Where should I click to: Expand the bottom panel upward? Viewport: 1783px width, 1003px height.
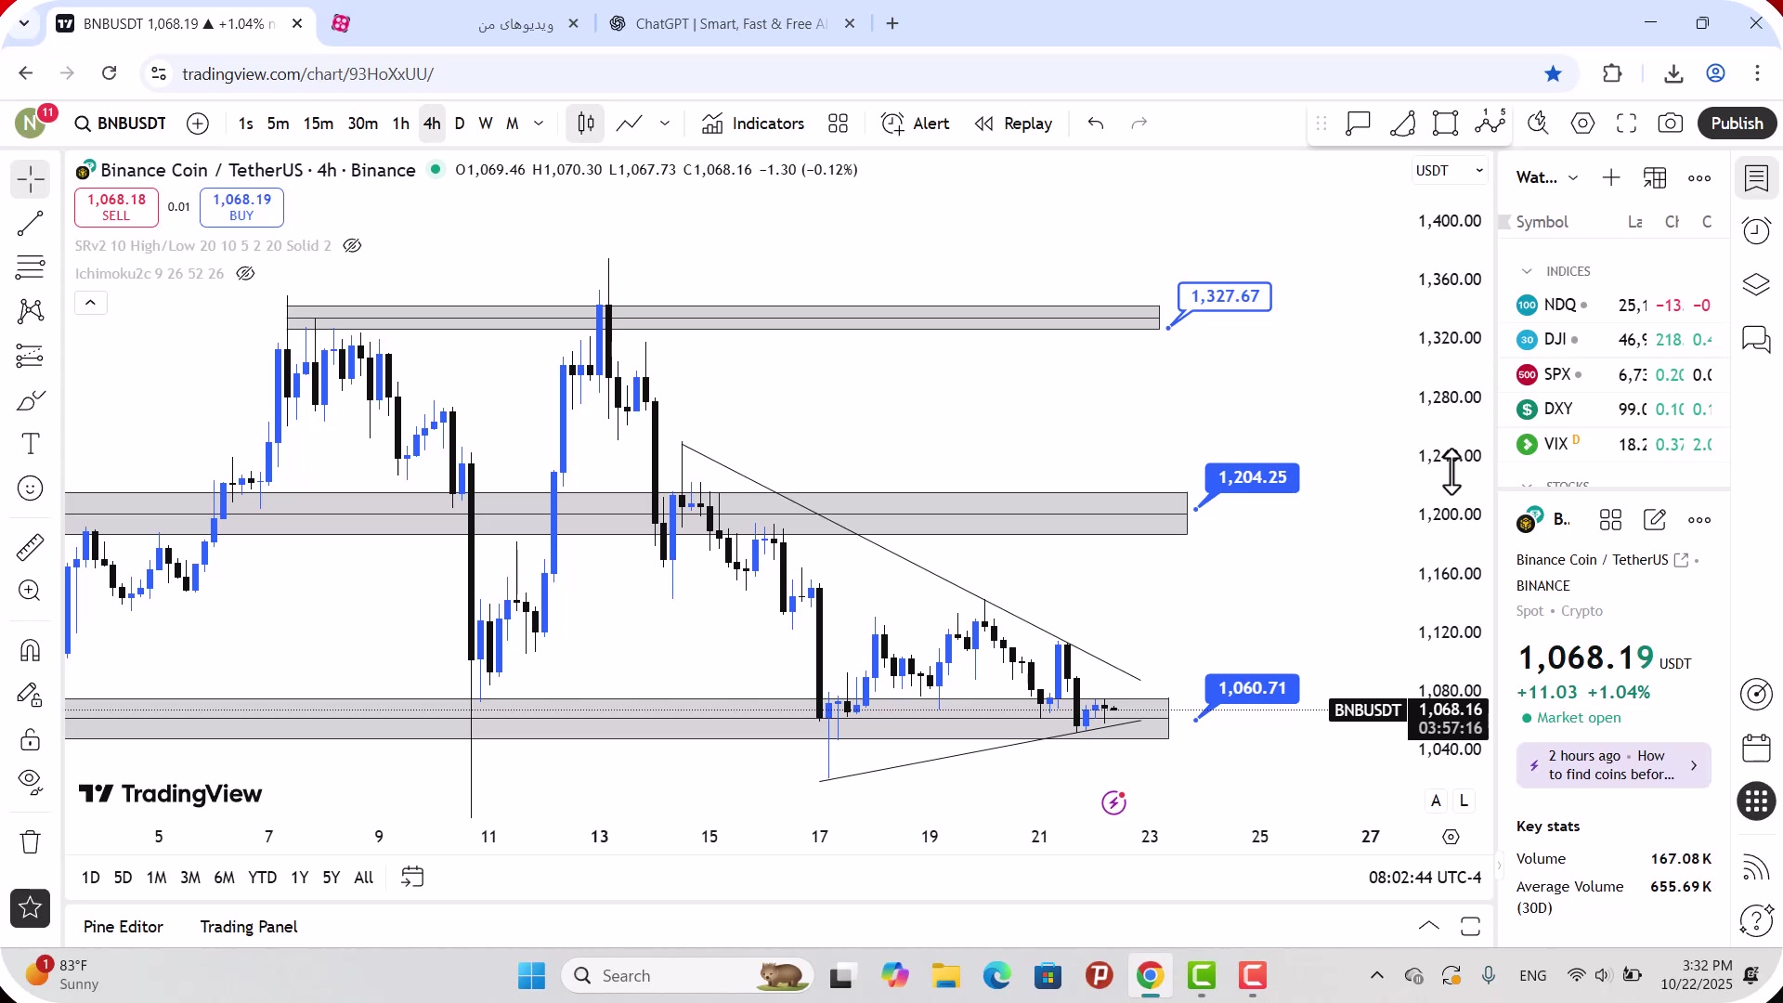pos(1429,926)
